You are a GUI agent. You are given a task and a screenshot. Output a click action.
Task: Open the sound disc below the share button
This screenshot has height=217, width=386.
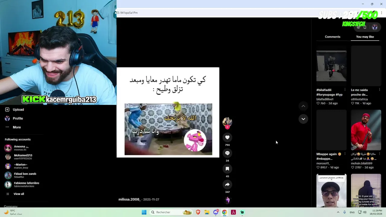[228, 200]
